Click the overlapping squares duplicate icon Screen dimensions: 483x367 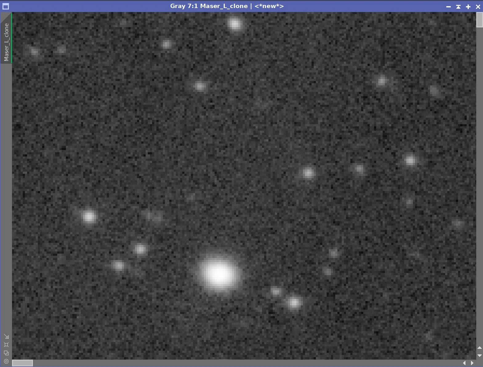pyautogui.click(x=6, y=353)
